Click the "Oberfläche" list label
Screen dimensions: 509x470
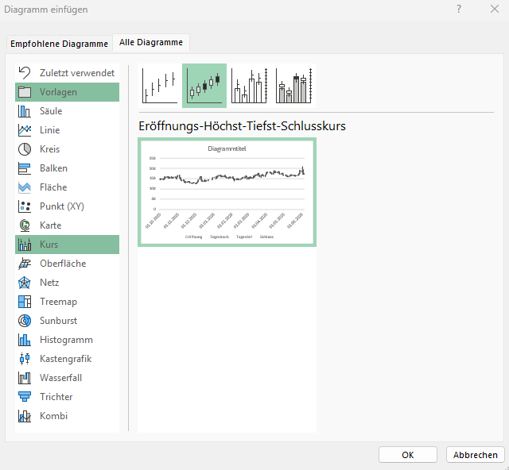pyautogui.click(x=63, y=264)
